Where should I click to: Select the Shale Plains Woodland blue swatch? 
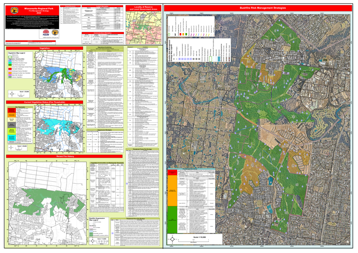pos(10,61)
